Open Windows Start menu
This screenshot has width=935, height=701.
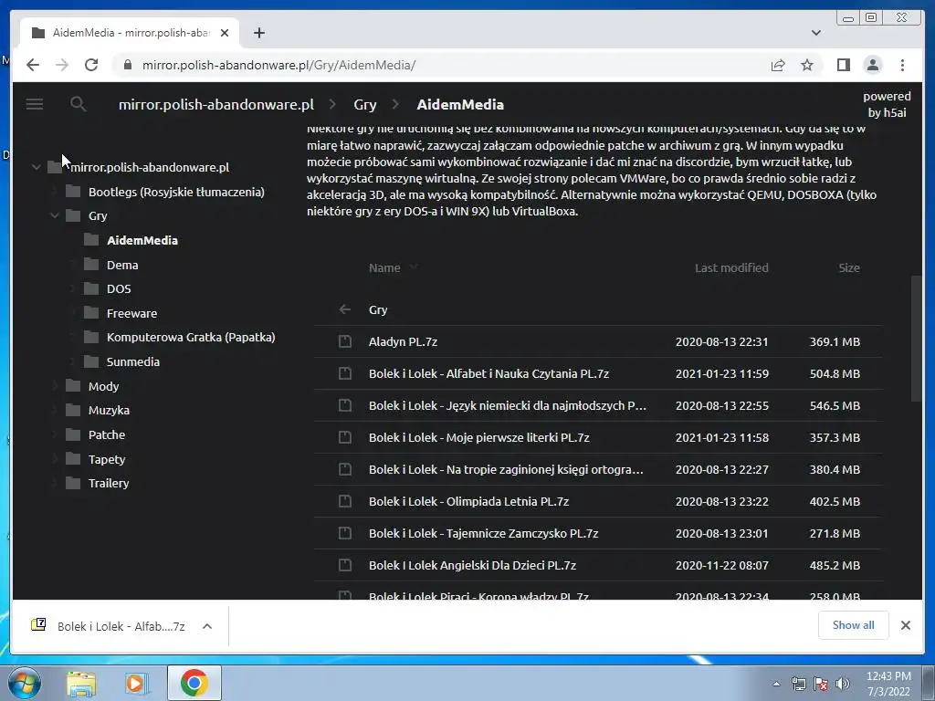coord(24,683)
